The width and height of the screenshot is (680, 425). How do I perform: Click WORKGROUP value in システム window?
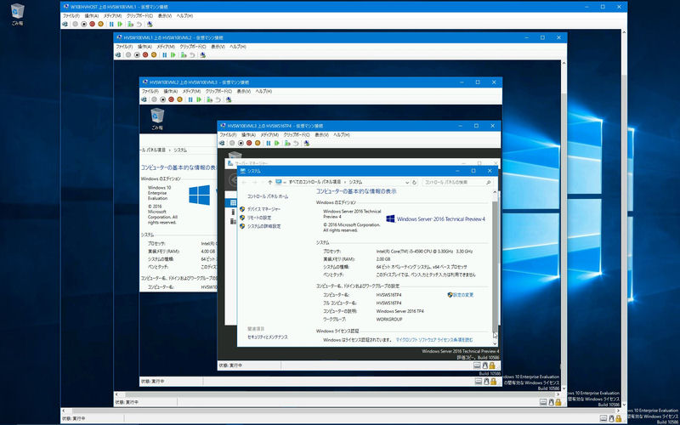(x=389, y=320)
